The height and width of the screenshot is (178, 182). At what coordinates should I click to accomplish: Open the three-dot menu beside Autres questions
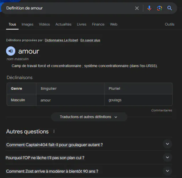click(54, 131)
